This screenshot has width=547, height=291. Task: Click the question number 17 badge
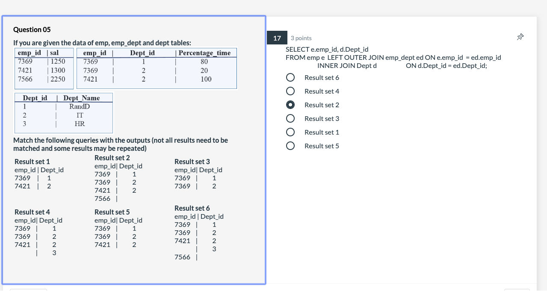tap(277, 38)
